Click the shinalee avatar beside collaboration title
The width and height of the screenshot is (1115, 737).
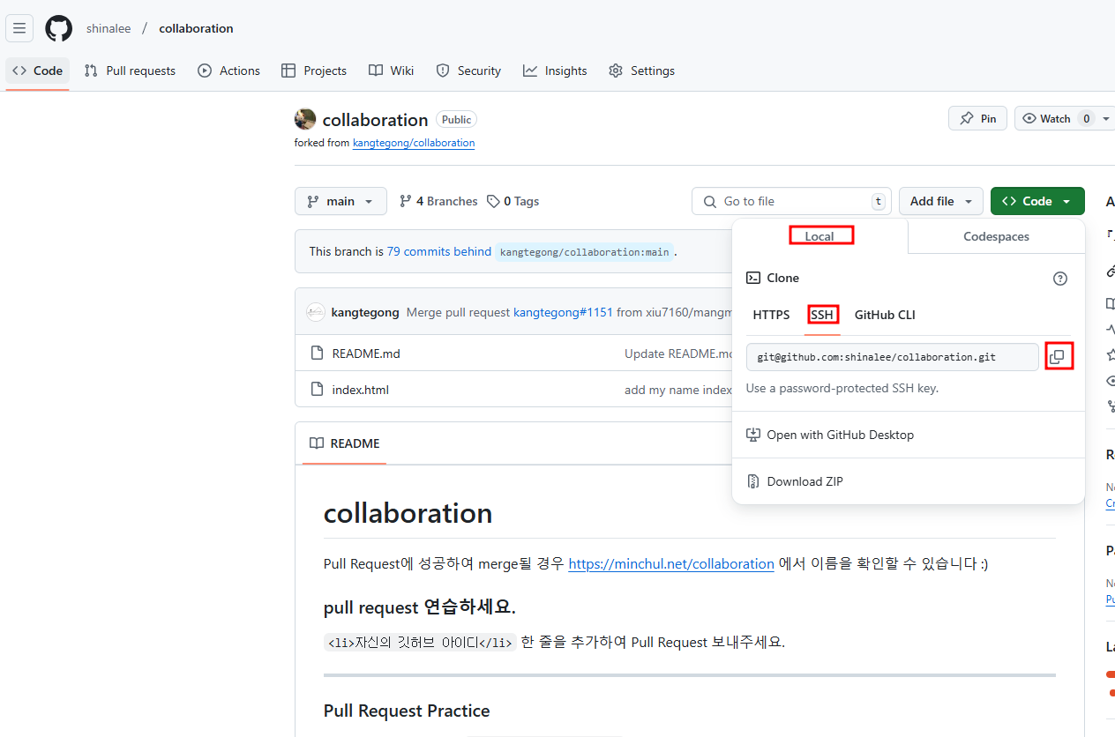(305, 119)
